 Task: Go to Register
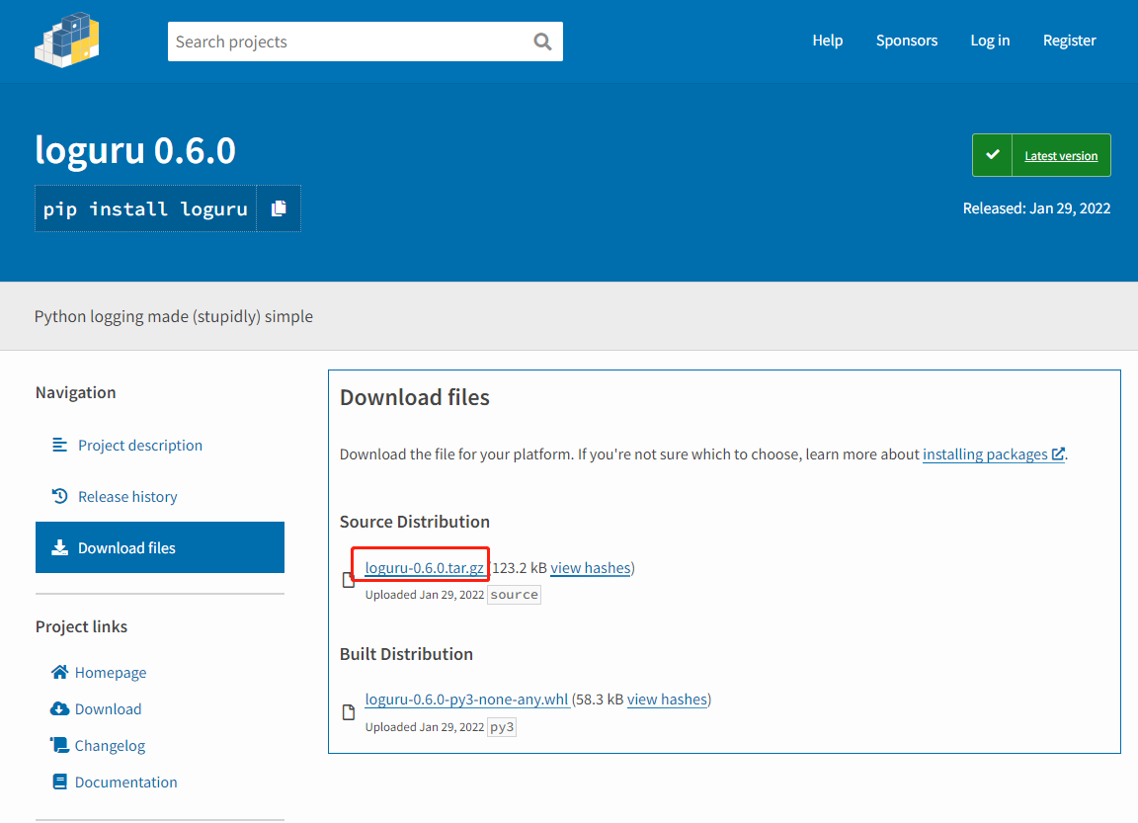[x=1069, y=41]
